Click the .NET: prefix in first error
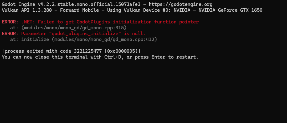Image resolution: width=287 pixels, height=123 pixels. tap(28, 22)
